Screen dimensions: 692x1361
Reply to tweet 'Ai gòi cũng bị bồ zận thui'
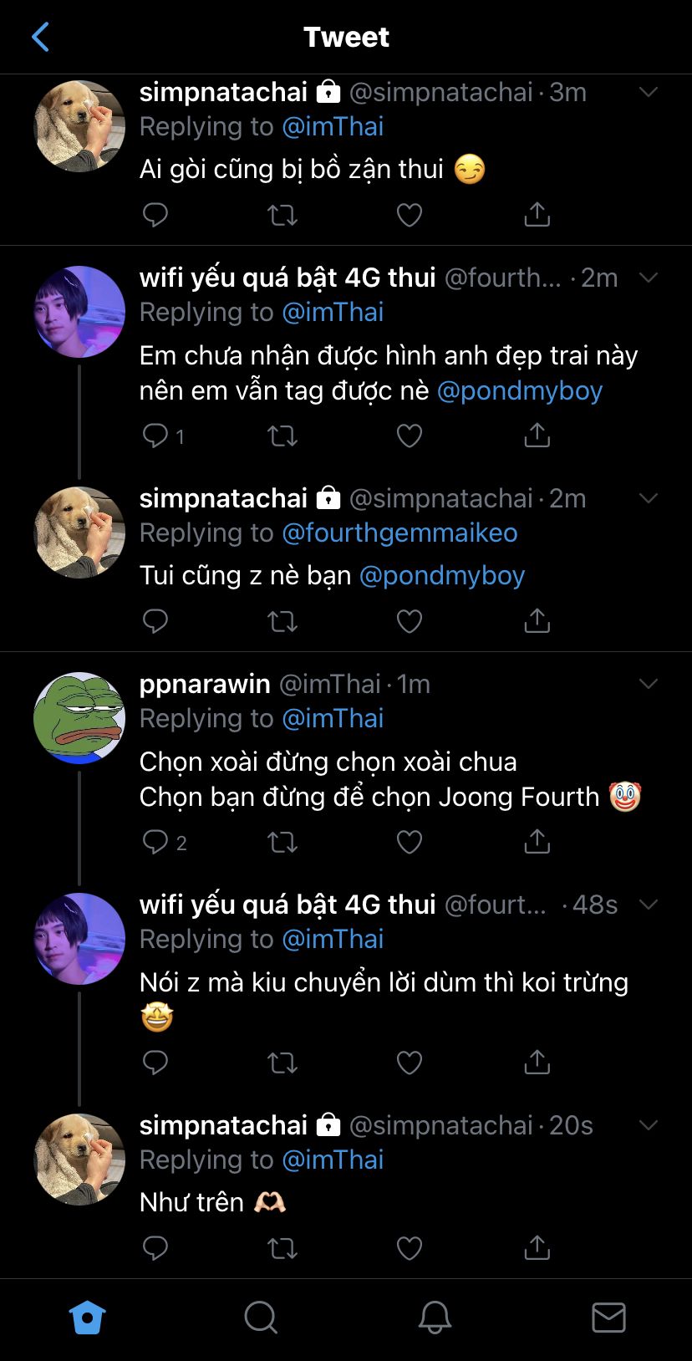pyautogui.click(x=155, y=215)
